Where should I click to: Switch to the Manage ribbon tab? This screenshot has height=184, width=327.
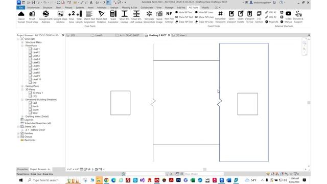[x=169, y=8]
